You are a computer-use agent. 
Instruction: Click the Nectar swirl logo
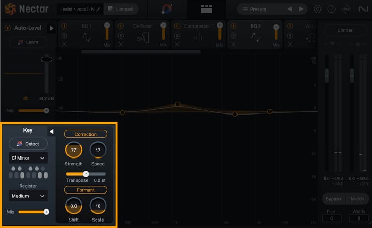point(11,9)
